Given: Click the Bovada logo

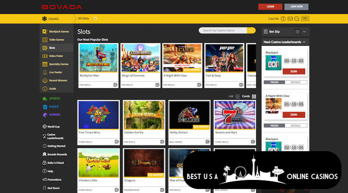Looking at the screenshot, I should coord(62,7).
